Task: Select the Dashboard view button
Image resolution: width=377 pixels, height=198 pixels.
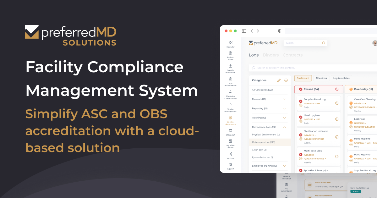Action: tap(303, 78)
